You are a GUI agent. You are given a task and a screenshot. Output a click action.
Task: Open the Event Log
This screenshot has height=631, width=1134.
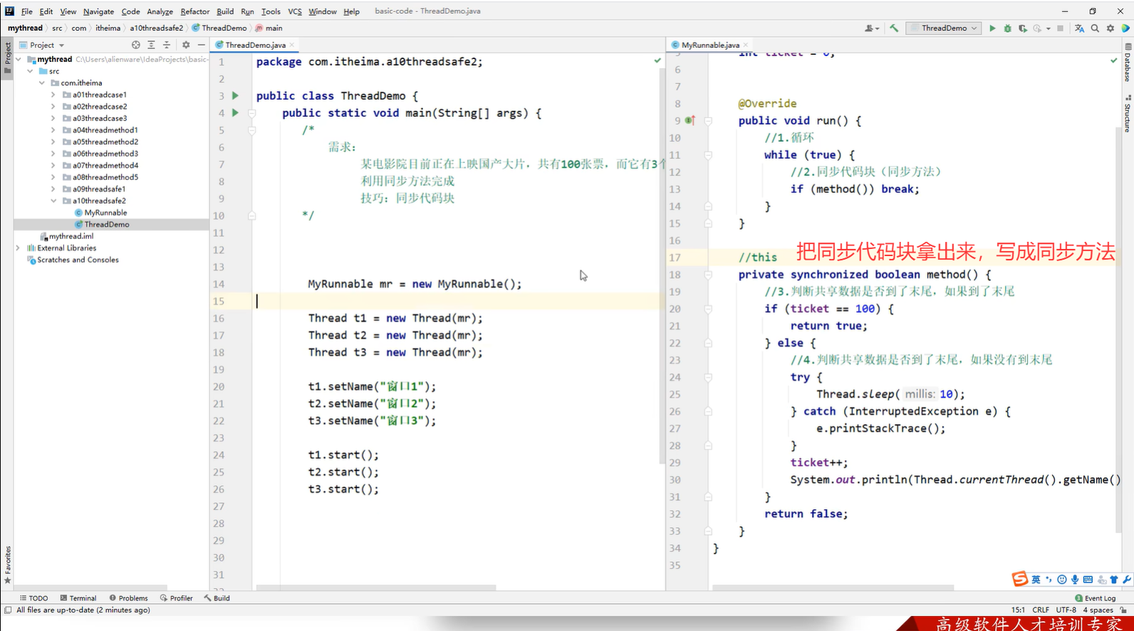point(1096,598)
